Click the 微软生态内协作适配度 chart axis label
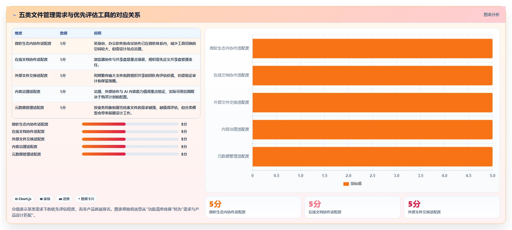The image size is (512, 230). (x=229, y=48)
